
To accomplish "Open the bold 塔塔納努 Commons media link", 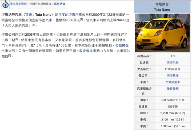I will [x=59, y=4].
